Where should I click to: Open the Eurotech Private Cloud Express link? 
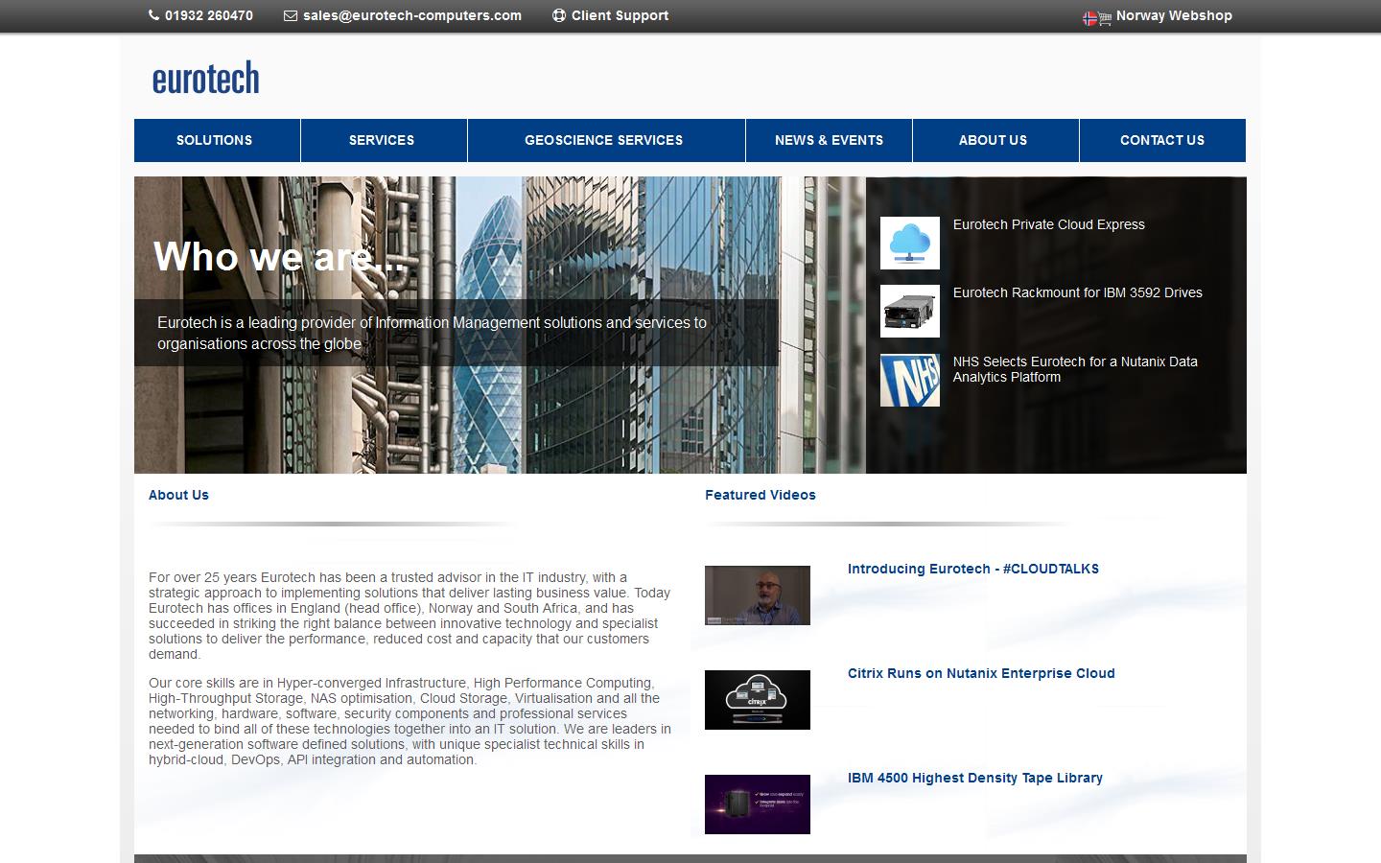pos(1047,224)
